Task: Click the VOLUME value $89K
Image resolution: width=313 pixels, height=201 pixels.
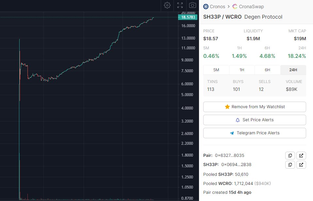Action: click(x=291, y=89)
